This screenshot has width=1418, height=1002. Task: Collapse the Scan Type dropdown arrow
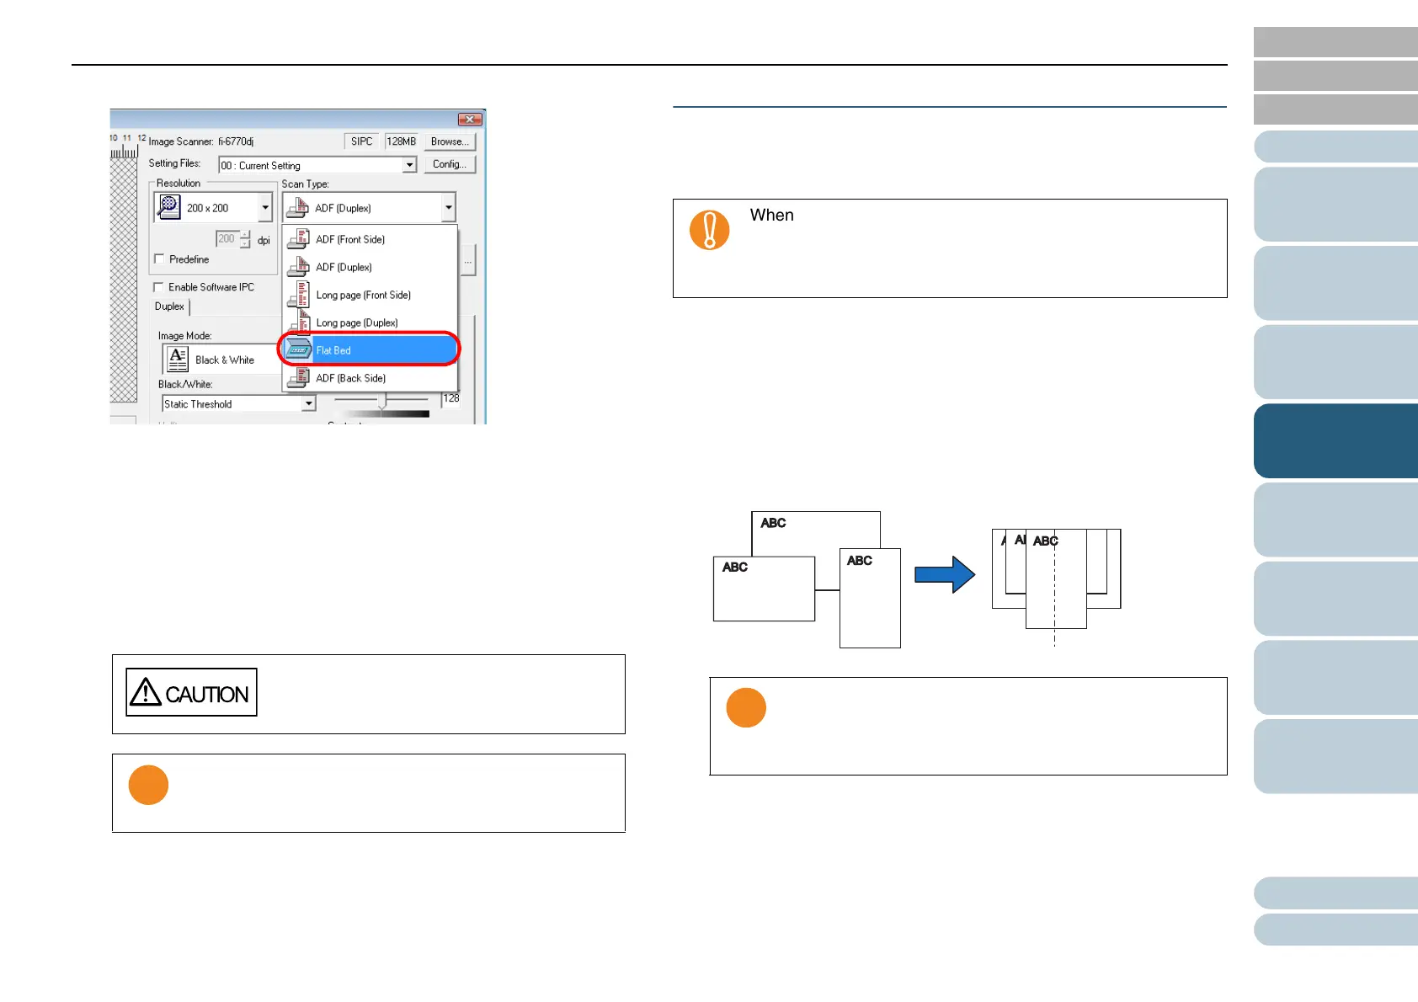tap(449, 207)
